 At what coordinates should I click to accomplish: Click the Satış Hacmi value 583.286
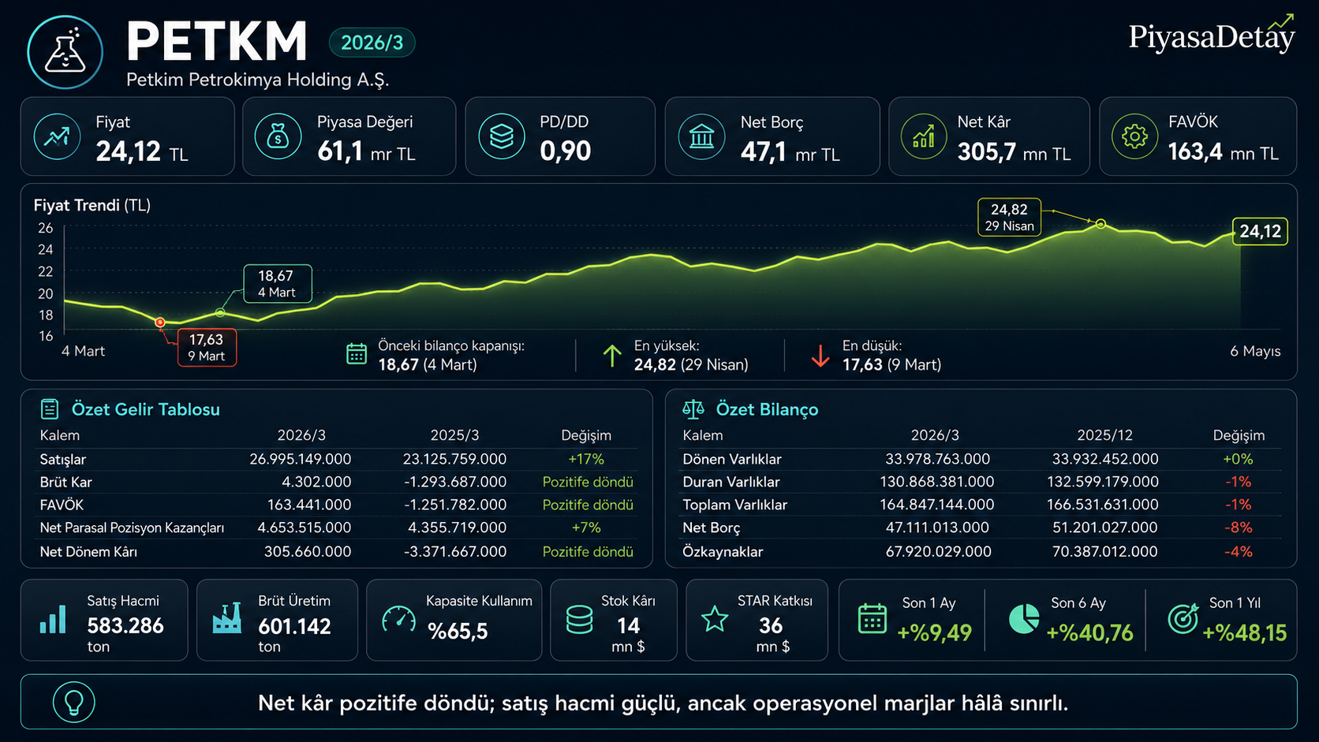click(x=125, y=625)
